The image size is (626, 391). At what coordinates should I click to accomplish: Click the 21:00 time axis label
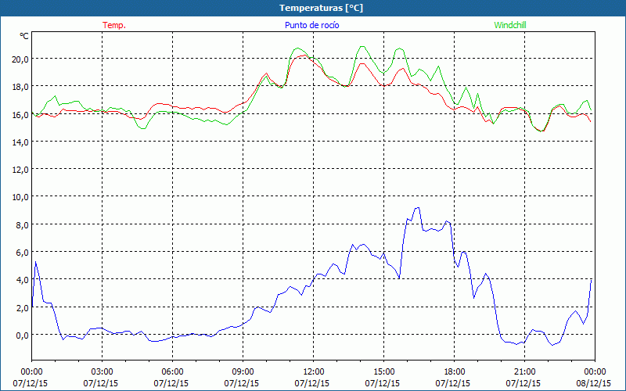[x=524, y=372]
